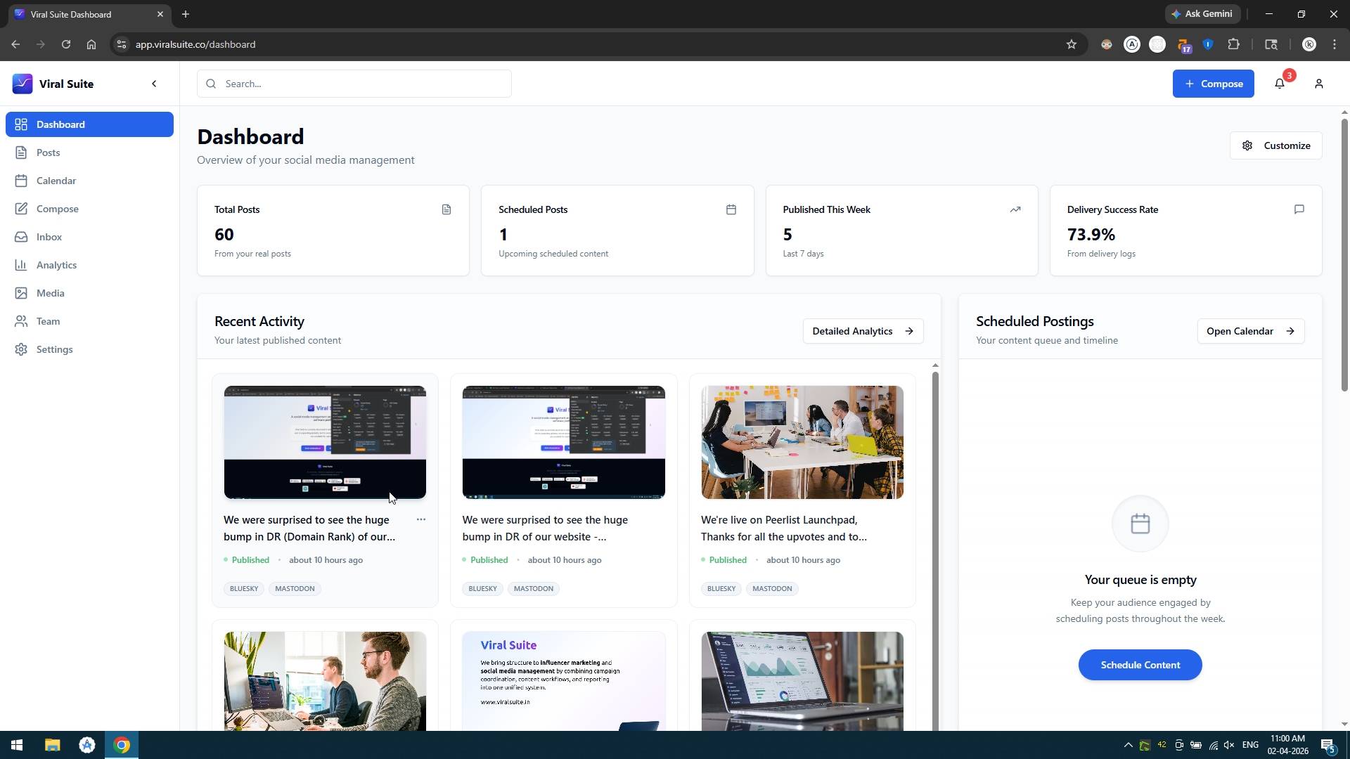Click the main page vertical scrollbar
This screenshot has height=759, width=1350.
point(1344,254)
